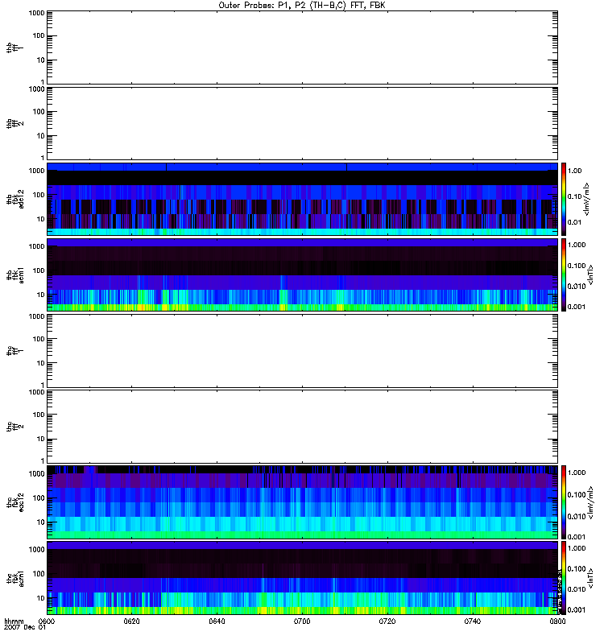Click the color bar beside thb fbk edc12
Image resolution: width=604 pixels, height=644 pixels.
564,199
